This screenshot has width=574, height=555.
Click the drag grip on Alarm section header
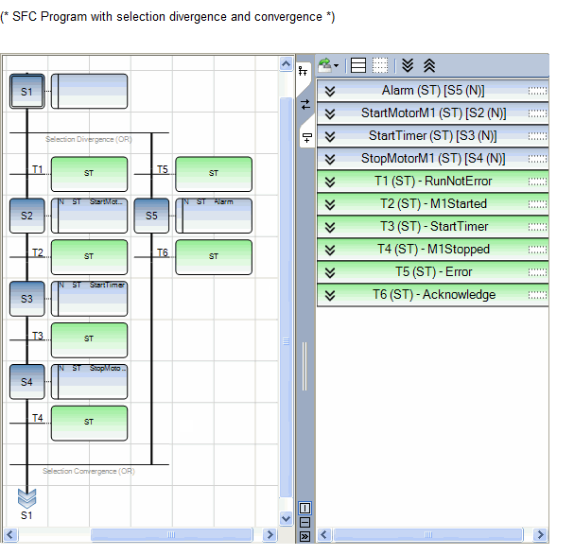pyautogui.click(x=537, y=91)
